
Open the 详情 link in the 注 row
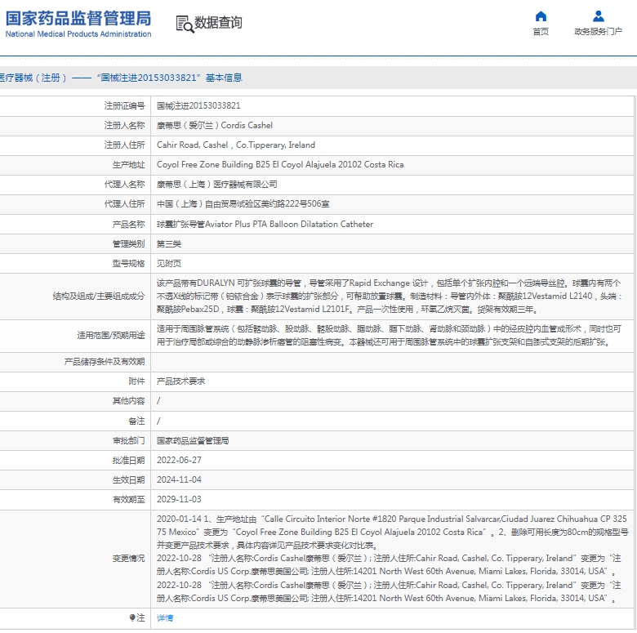165,618
